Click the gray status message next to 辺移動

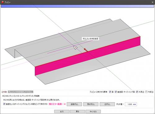[x=20, y=92]
